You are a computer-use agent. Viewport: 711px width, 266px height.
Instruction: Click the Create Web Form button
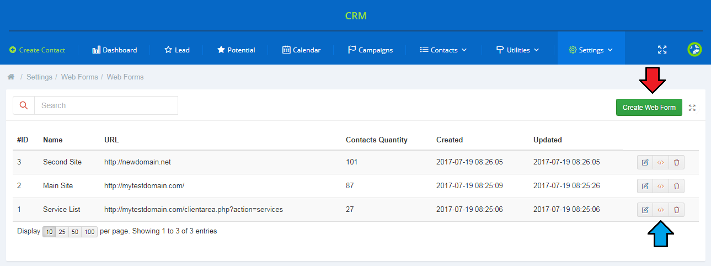click(649, 108)
